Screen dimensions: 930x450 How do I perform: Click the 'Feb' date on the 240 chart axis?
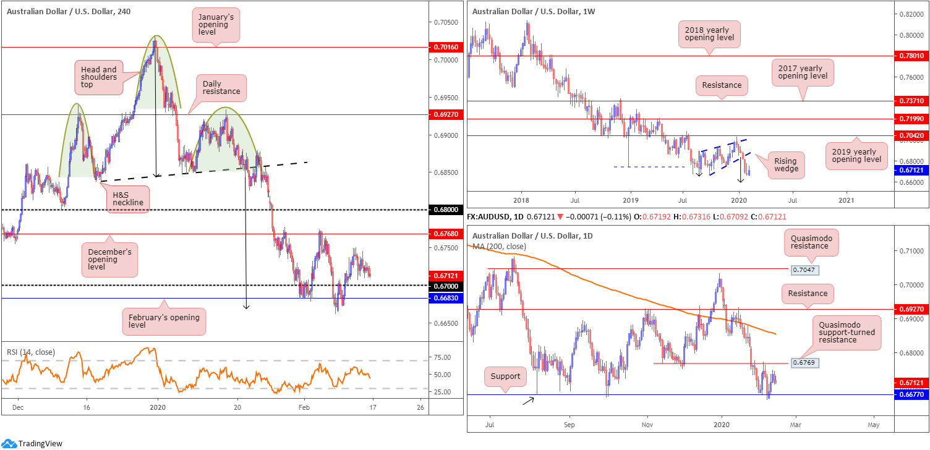[x=303, y=408]
